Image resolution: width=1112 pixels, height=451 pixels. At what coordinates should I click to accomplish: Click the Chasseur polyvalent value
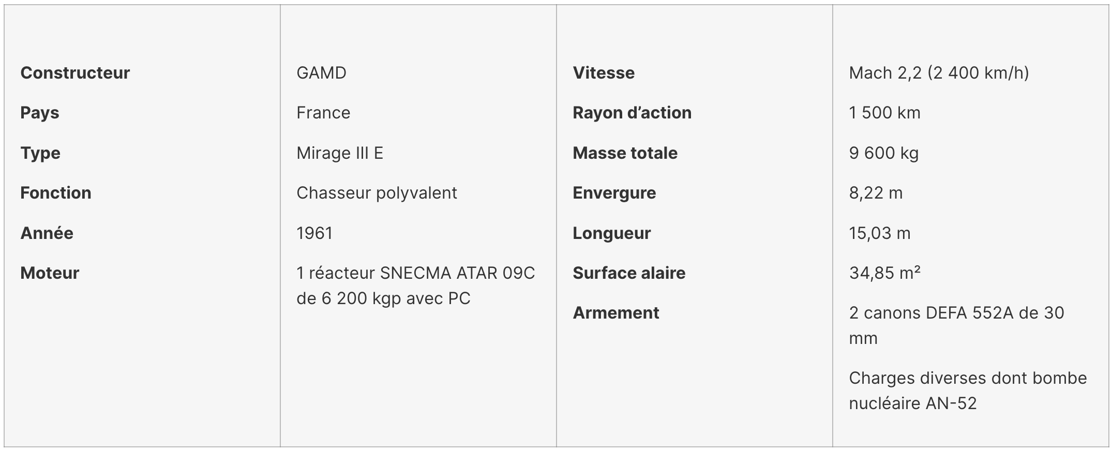click(377, 193)
